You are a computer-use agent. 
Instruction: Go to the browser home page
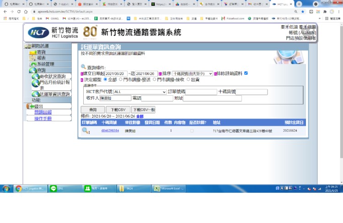[x=26, y=11]
